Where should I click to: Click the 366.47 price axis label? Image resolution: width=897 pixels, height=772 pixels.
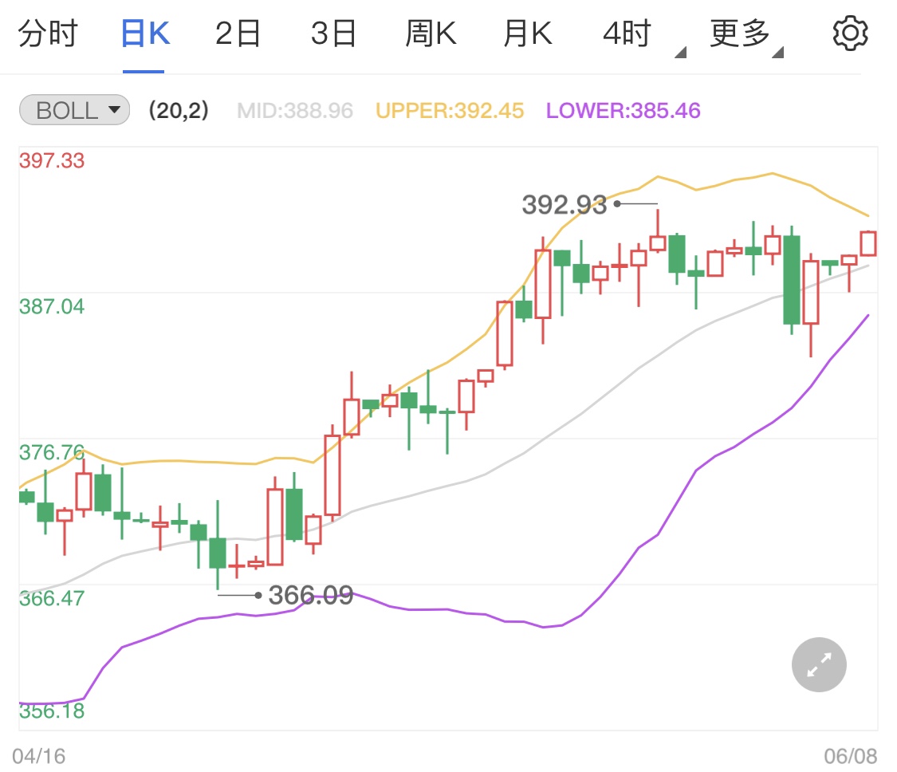(52, 599)
